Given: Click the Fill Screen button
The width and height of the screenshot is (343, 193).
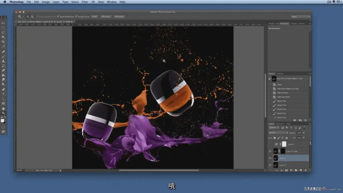Looking at the screenshot, I should (119, 17).
